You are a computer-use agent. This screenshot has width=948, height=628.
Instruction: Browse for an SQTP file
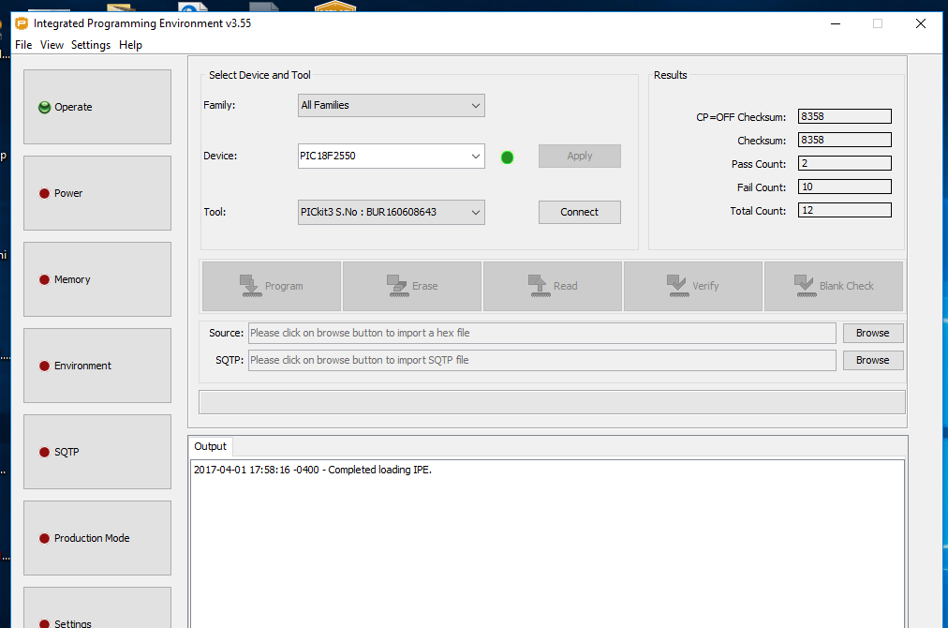[873, 361]
